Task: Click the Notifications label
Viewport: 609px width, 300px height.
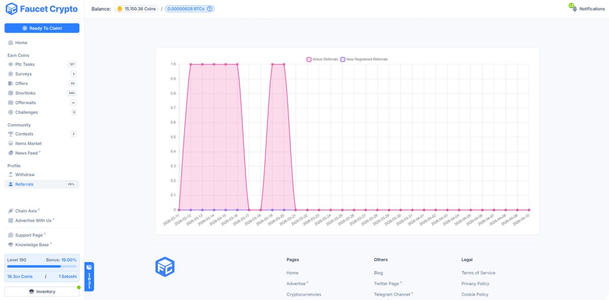Action: pyautogui.click(x=592, y=9)
